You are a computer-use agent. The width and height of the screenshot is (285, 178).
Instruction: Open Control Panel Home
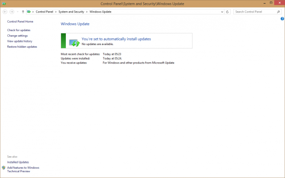(20, 21)
